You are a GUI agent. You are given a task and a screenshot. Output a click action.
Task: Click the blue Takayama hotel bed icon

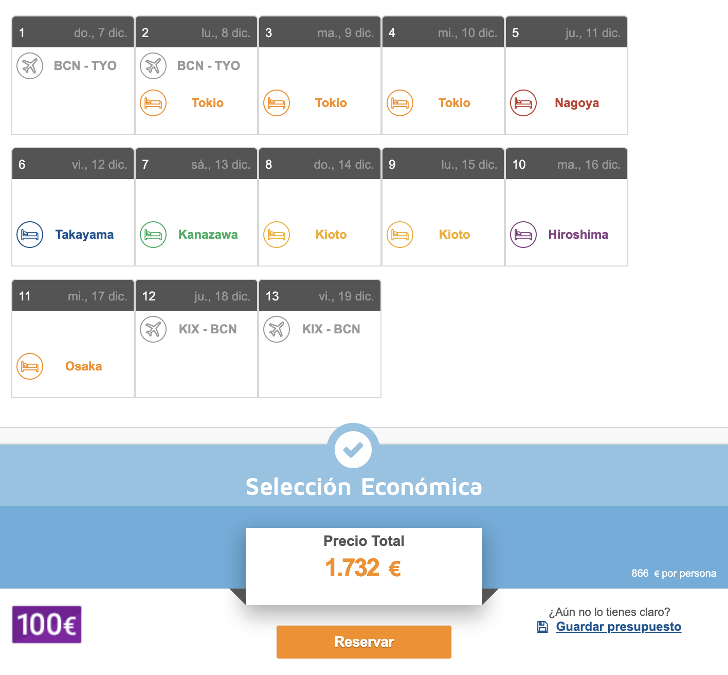(30, 235)
